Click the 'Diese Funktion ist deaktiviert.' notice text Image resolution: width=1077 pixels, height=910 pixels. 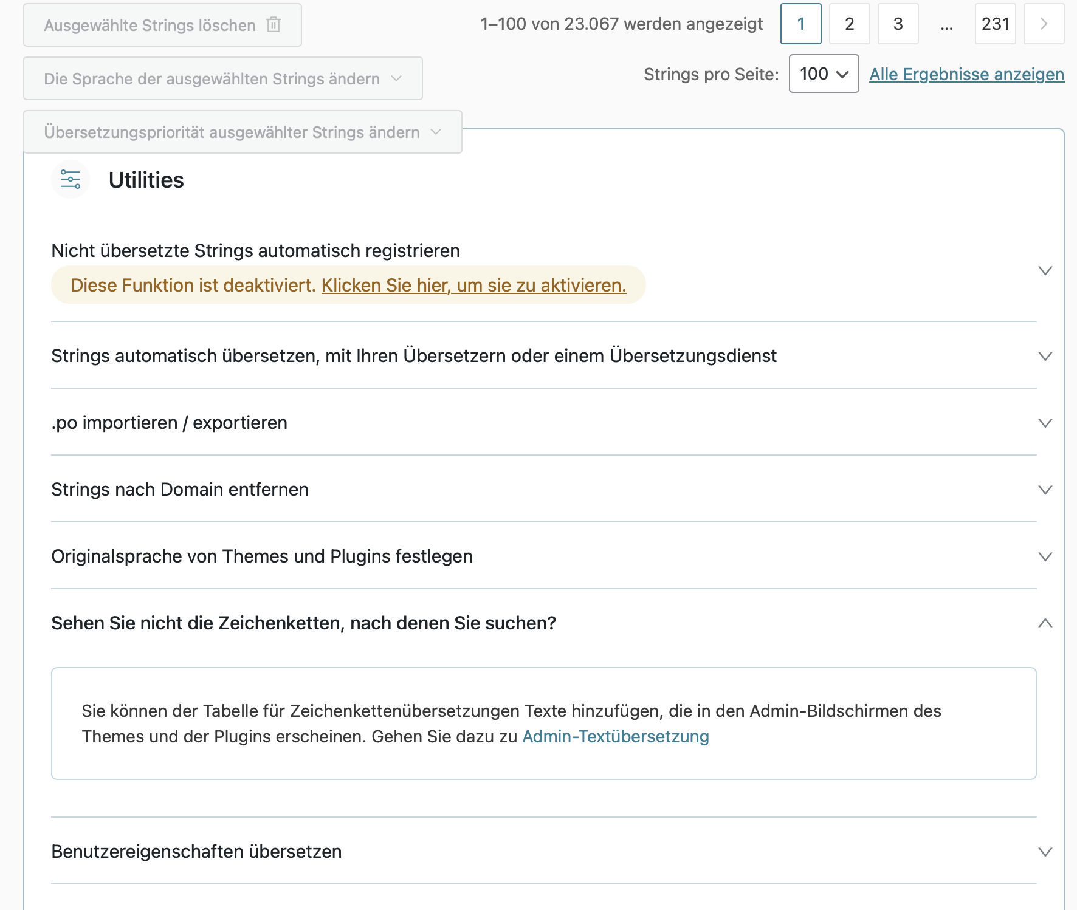click(x=193, y=285)
